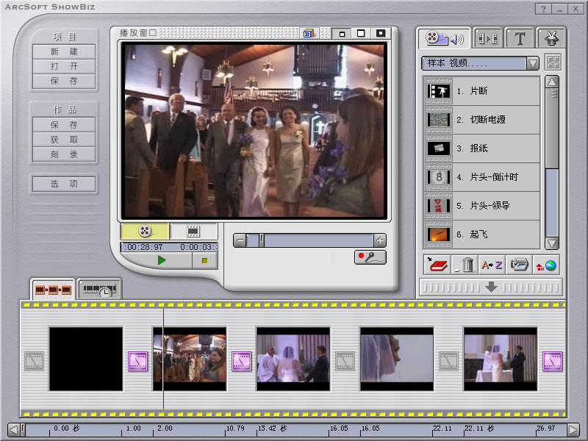Click the album list scroll up arrow
The image size is (588, 441).
click(x=552, y=82)
